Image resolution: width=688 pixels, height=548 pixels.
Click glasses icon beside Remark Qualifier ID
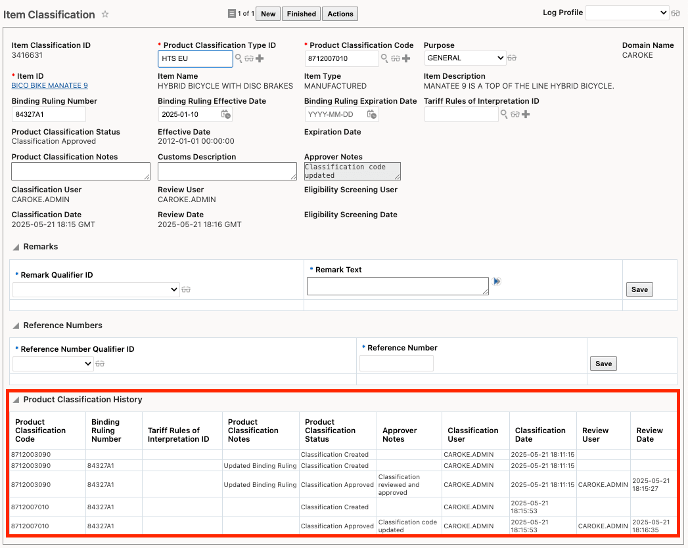tap(186, 289)
